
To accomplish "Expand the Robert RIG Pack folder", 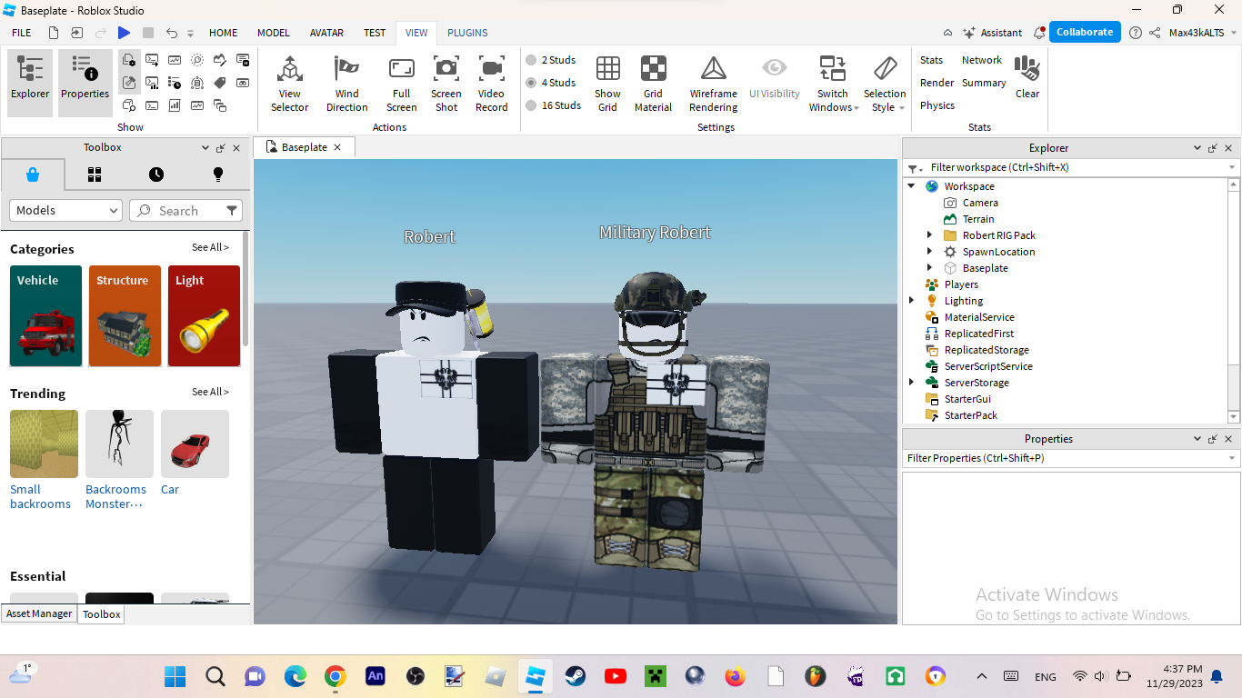I will click(929, 235).
